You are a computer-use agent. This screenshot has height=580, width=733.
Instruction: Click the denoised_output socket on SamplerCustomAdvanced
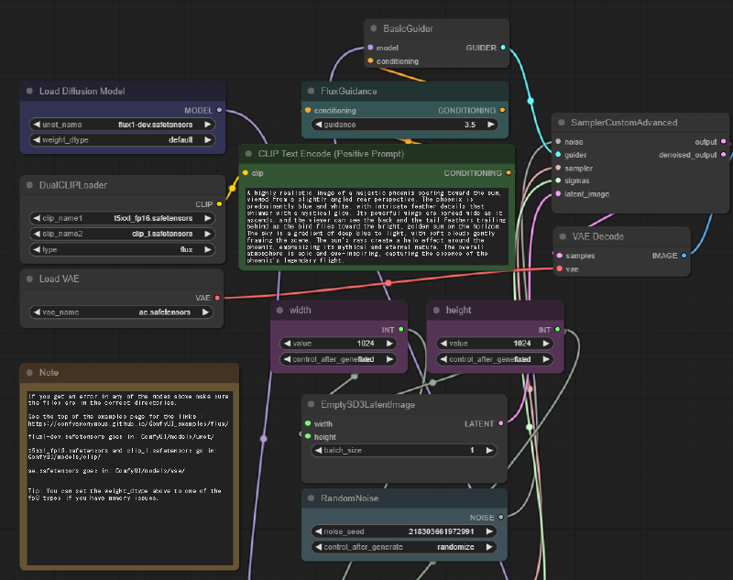point(723,155)
